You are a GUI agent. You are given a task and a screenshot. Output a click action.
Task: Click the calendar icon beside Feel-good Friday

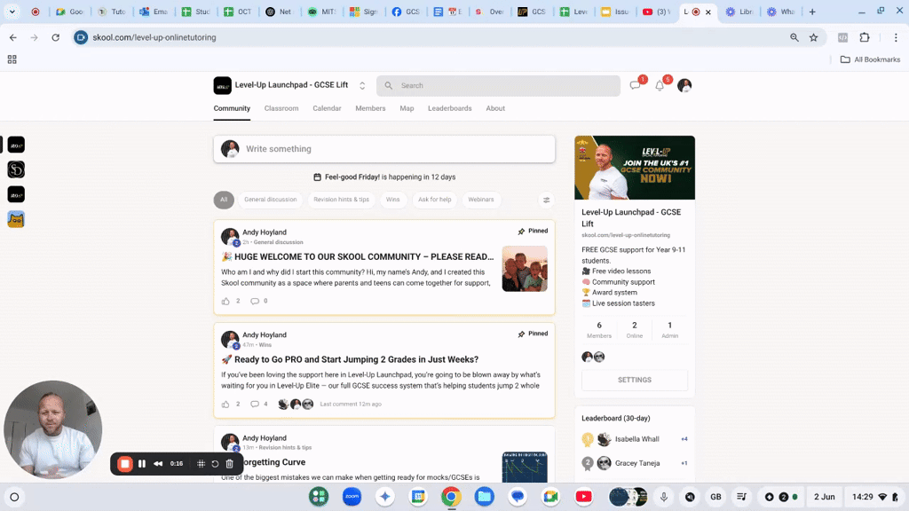pyautogui.click(x=317, y=177)
